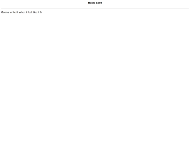This screenshot has width=190, height=143.
Task: Click "fr" at the sentence end
Action: point(41,12)
